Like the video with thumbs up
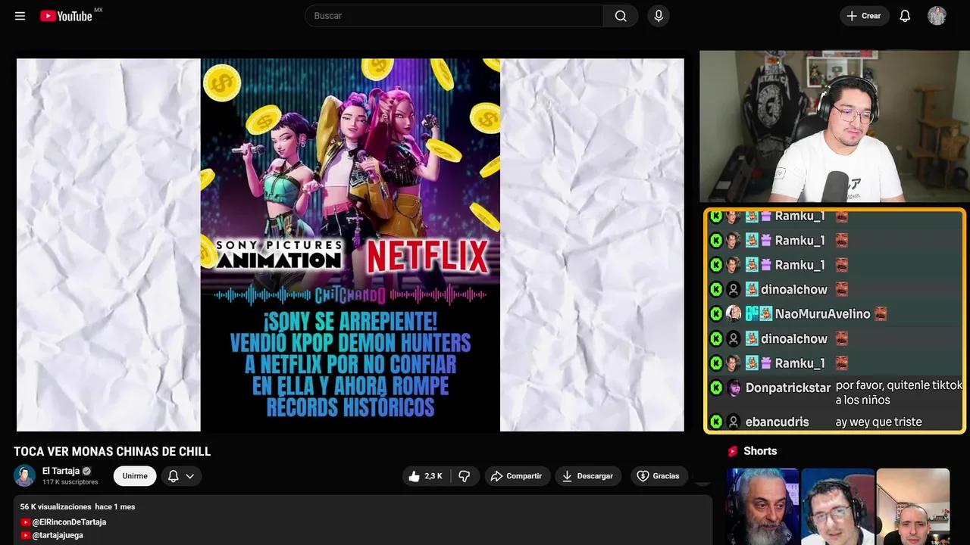Viewport: 970px width, 545px height. pos(426,476)
